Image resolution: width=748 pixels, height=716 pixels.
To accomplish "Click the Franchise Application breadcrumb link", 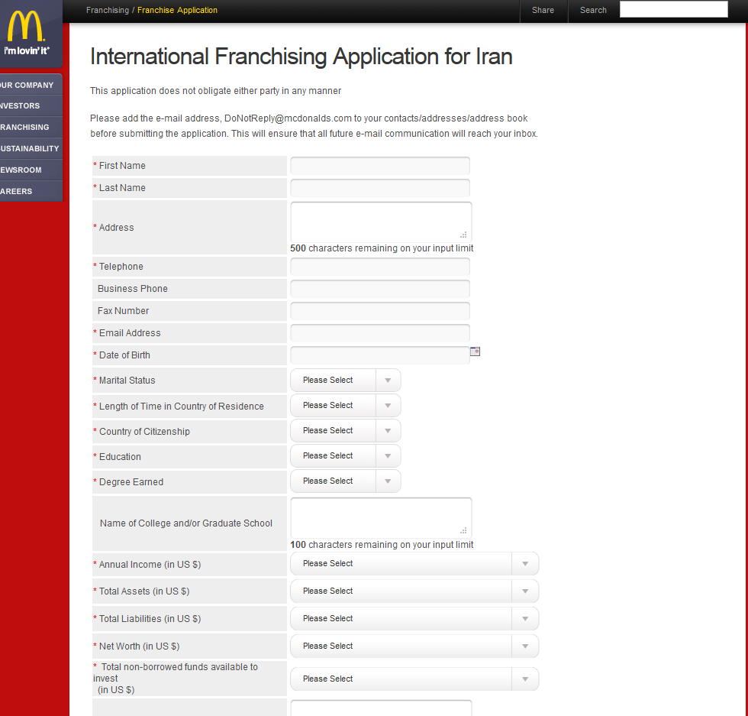I will pyautogui.click(x=177, y=10).
